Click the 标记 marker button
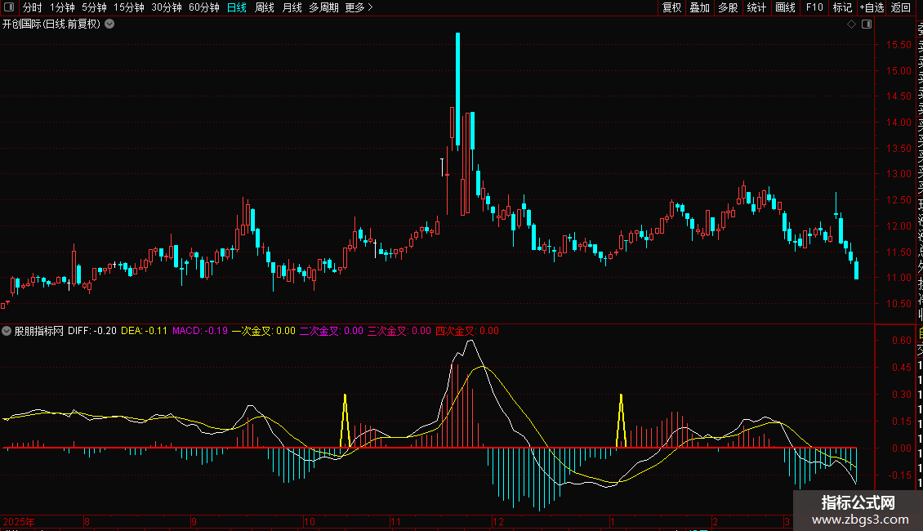This screenshot has height=531, width=923. 842,8
